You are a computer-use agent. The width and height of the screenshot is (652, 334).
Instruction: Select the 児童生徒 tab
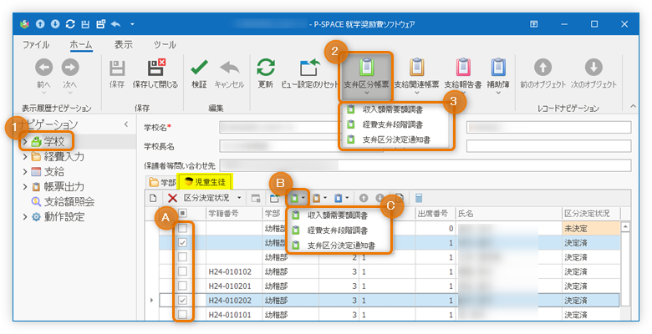click(206, 182)
